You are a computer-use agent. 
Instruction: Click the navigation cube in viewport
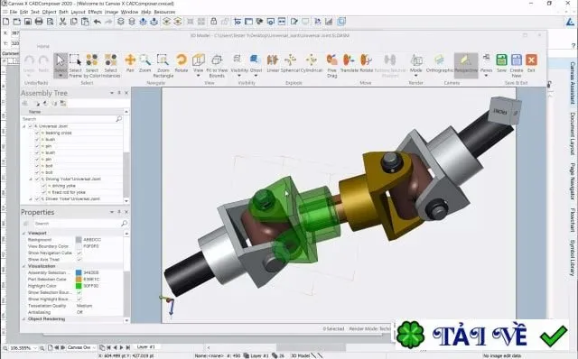(x=504, y=110)
